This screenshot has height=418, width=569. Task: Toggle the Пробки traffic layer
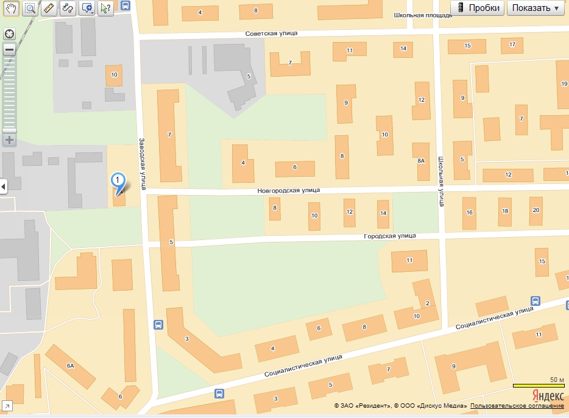[x=479, y=8]
